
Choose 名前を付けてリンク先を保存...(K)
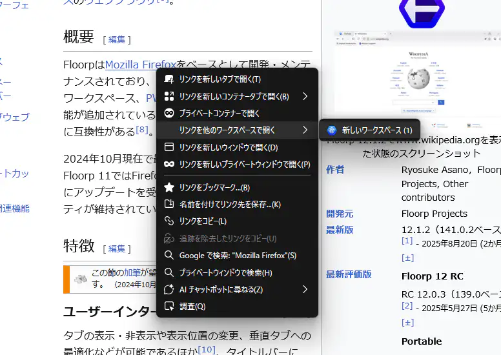(237, 204)
